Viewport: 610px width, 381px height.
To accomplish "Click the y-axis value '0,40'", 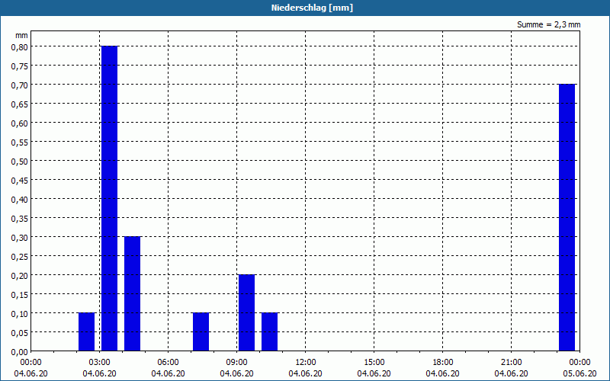I will point(20,200).
